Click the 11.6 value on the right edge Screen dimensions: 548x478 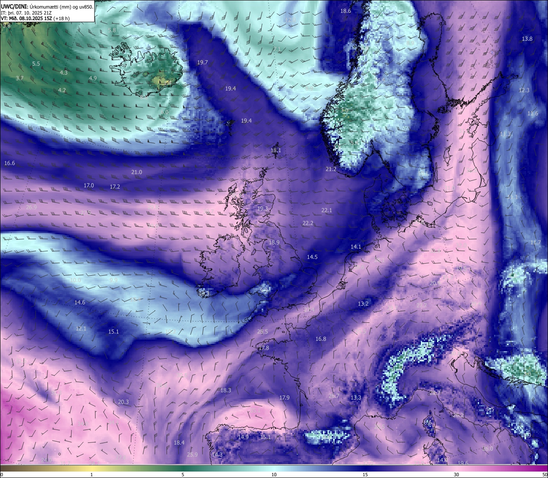(533, 114)
